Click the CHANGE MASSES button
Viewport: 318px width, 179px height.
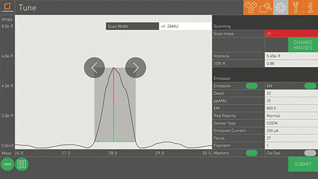[303, 45]
